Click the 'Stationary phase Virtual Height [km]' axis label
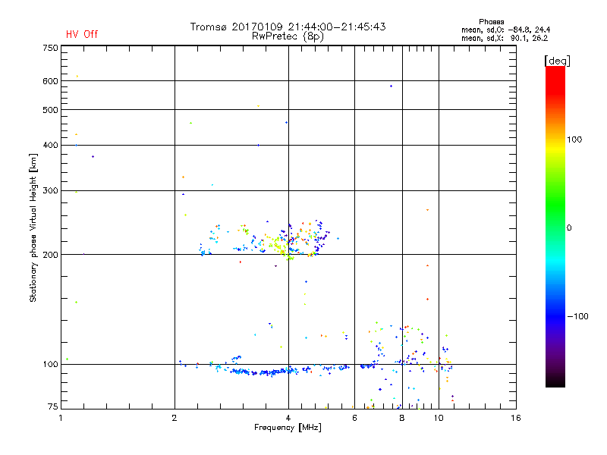The image size is (607, 455). tap(33, 228)
